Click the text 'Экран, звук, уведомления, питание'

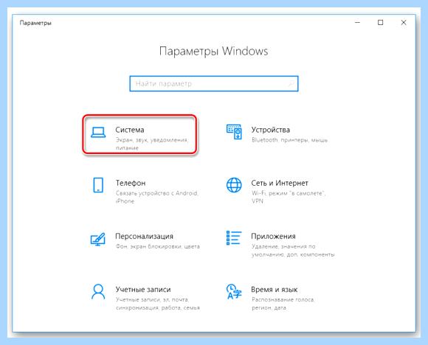pyautogui.click(x=152, y=144)
